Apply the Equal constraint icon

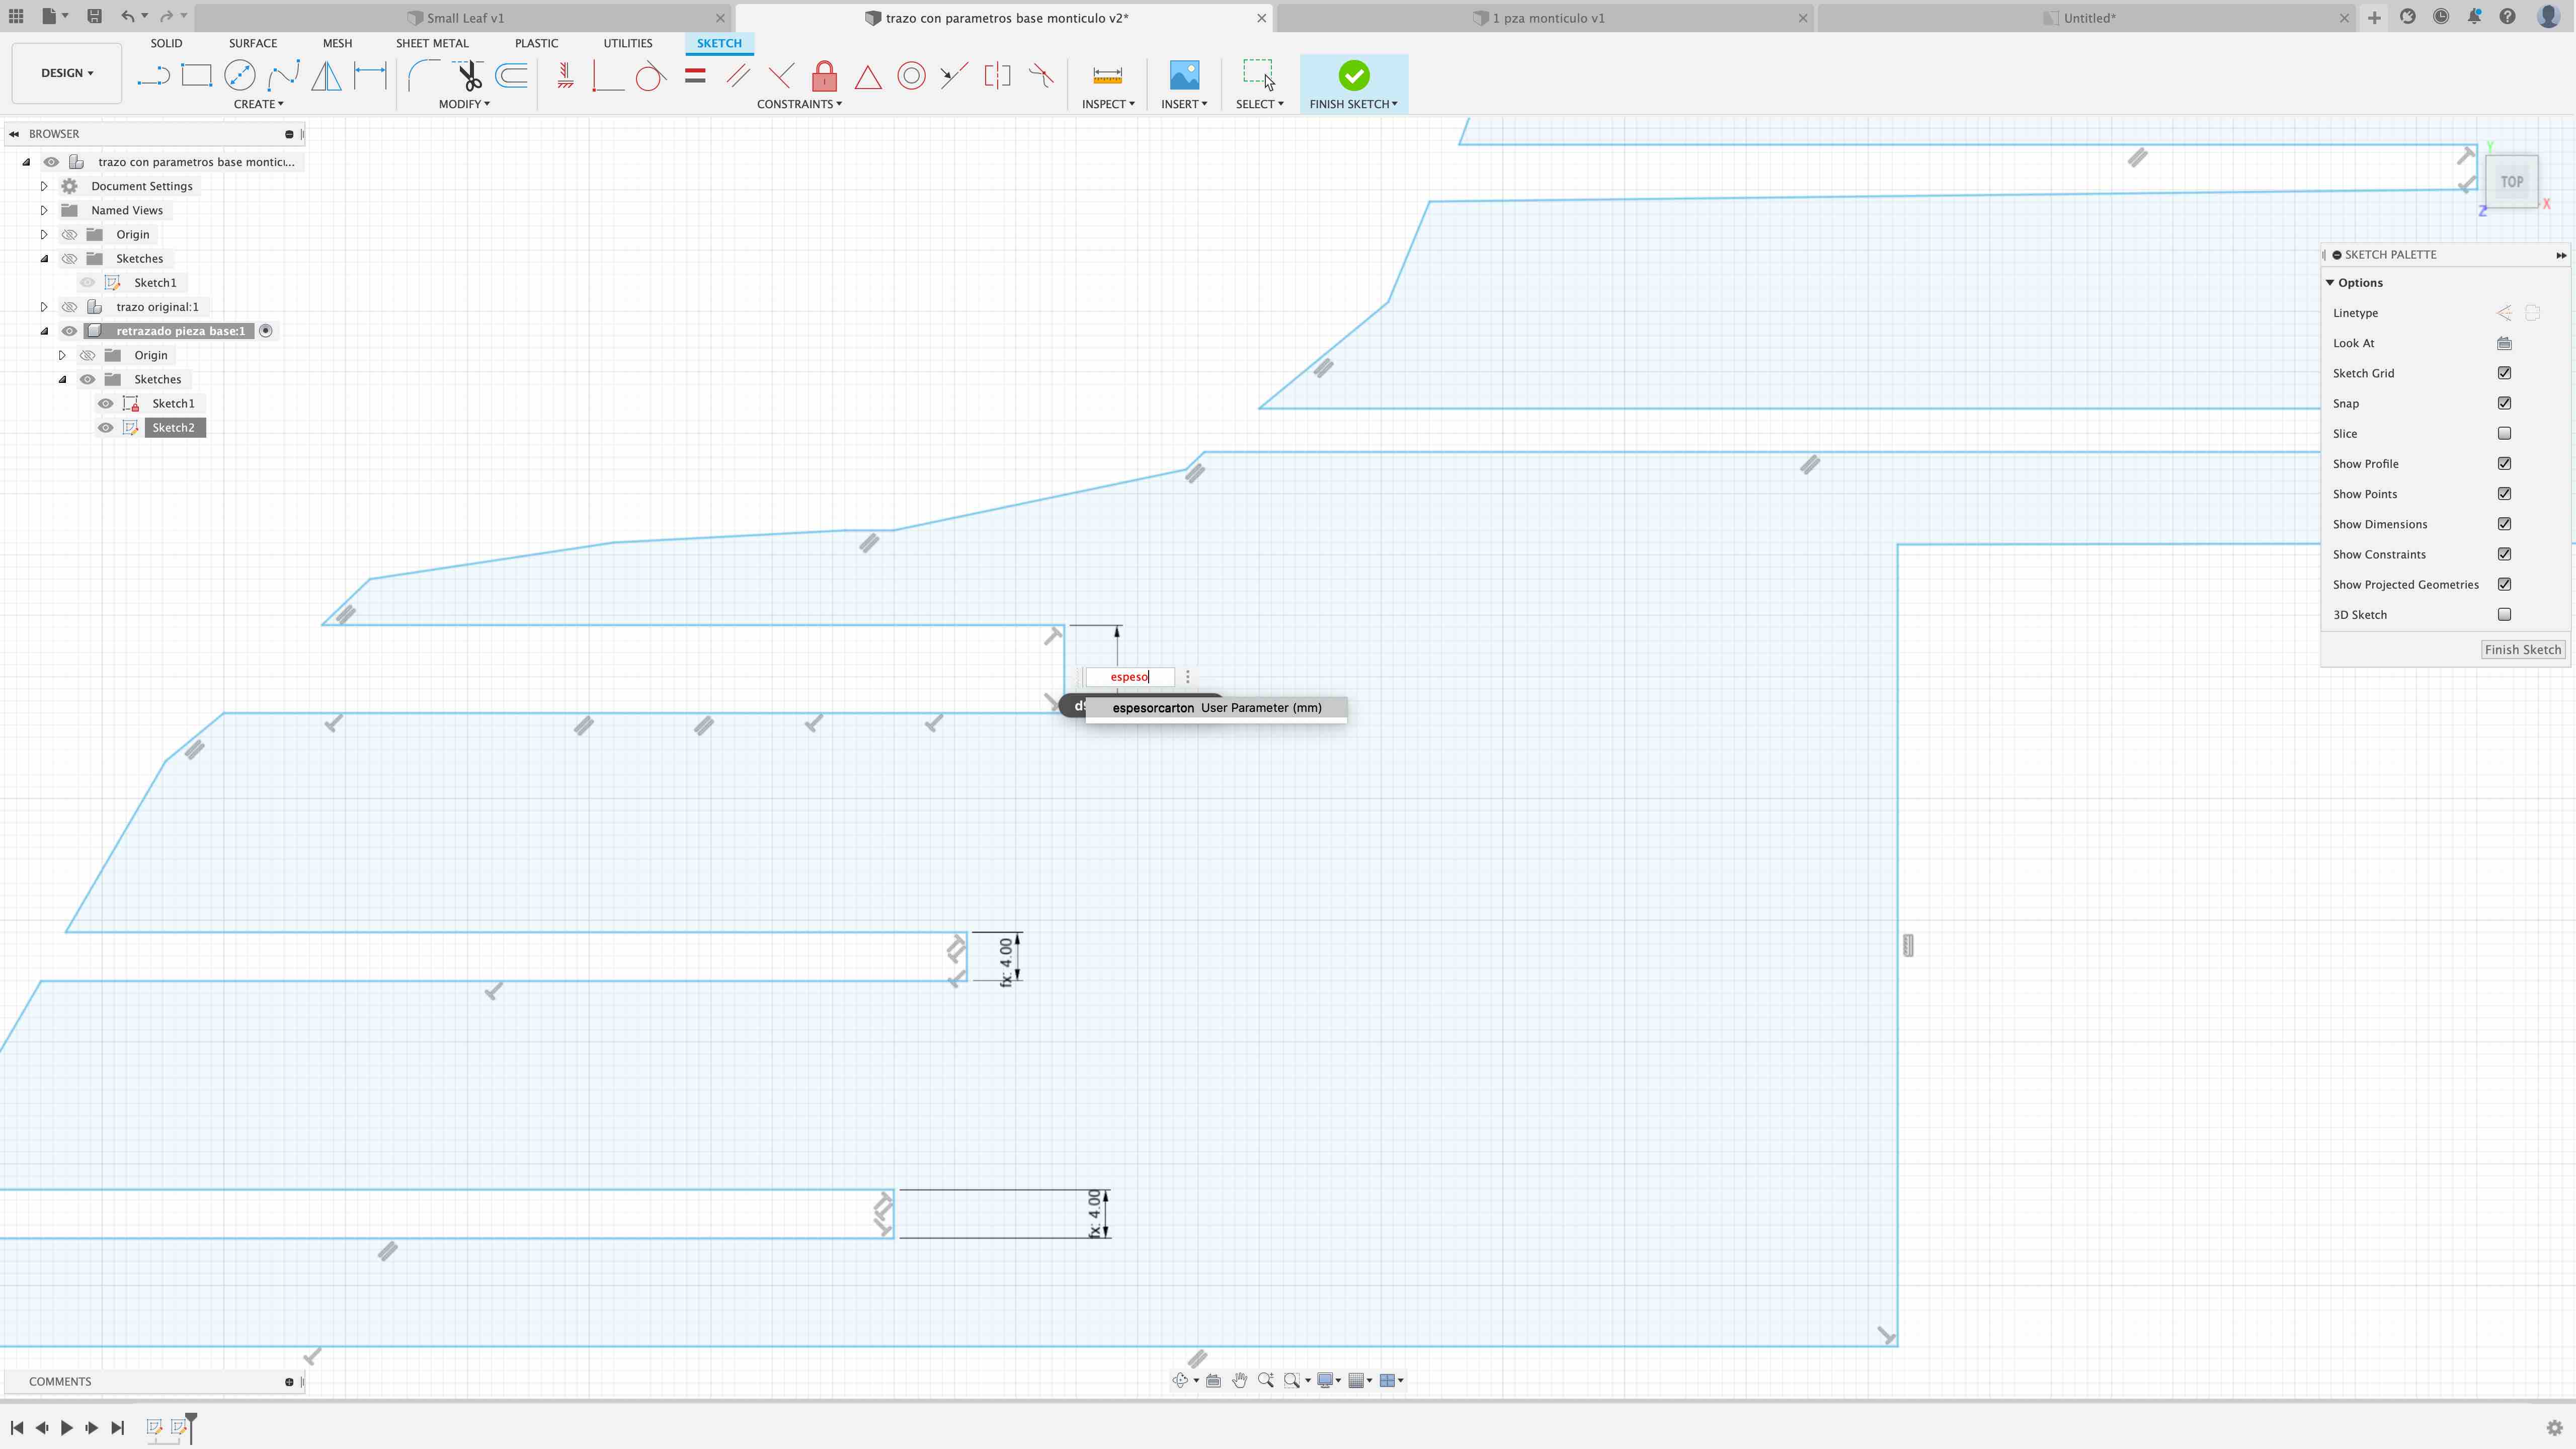click(x=695, y=76)
